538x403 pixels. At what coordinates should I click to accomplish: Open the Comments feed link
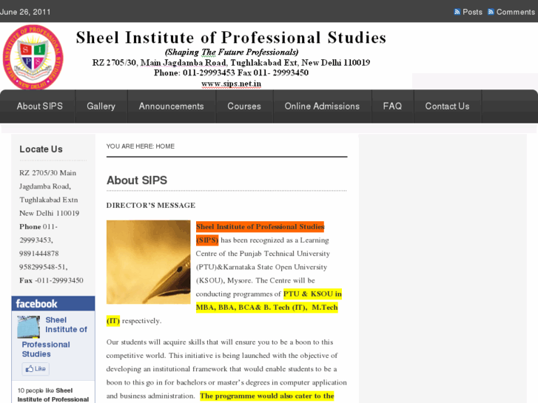[515, 12]
